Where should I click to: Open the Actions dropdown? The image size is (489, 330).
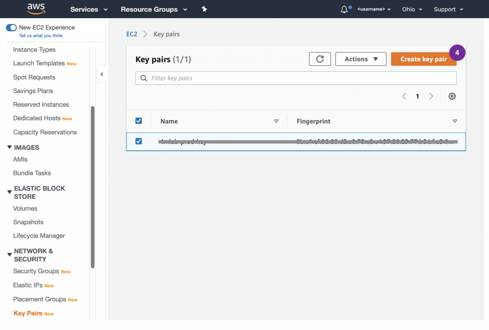(x=361, y=59)
